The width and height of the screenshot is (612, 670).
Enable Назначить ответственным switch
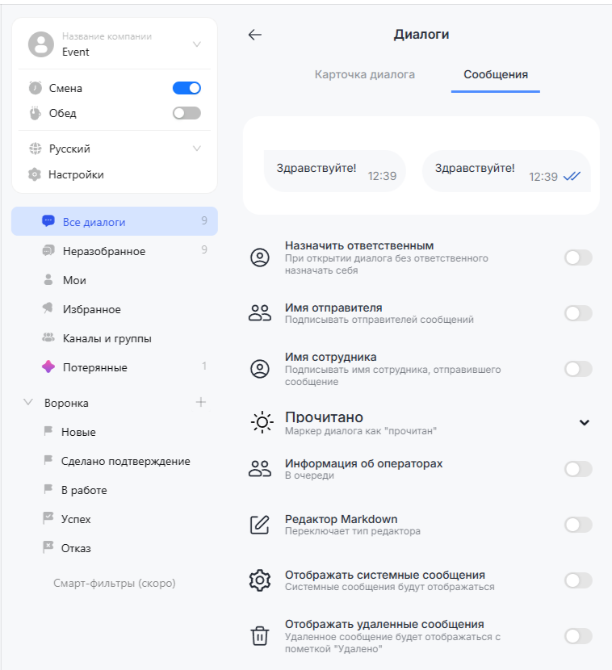point(578,258)
